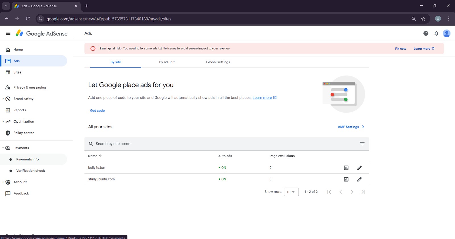This screenshot has height=239, width=455.
Task: Select the bolly4u.bar site name
Action: click(96, 168)
